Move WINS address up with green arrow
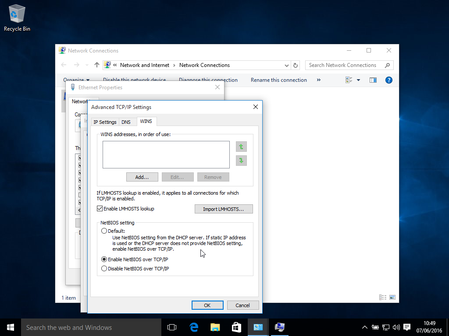Viewport: 449px width, 336px height. pyautogui.click(x=241, y=147)
